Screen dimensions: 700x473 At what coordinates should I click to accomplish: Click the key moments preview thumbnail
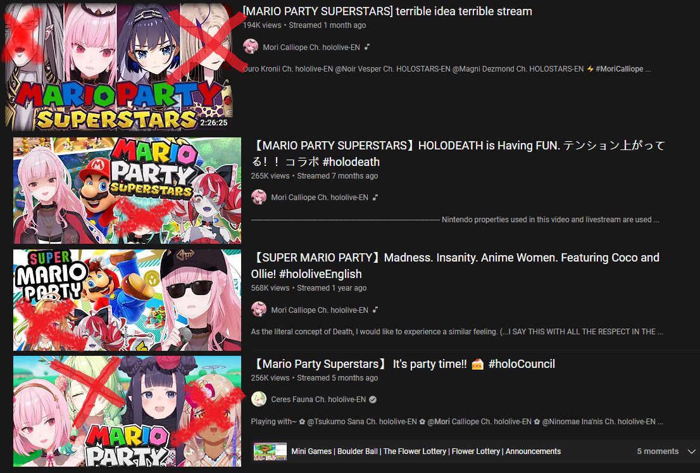point(270,451)
